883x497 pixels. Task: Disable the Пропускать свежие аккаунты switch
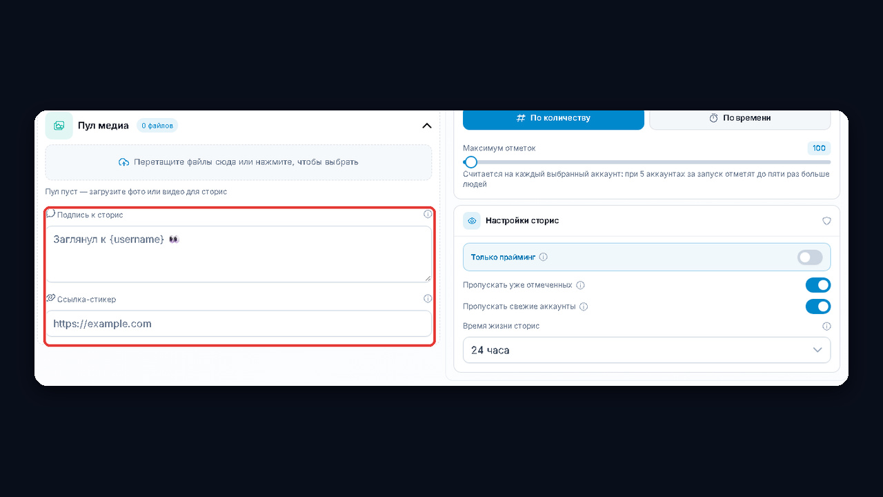pos(818,306)
